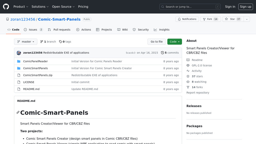This screenshot has height=144, width=256.
Task: Open commit history clock icon
Action: 162,53
